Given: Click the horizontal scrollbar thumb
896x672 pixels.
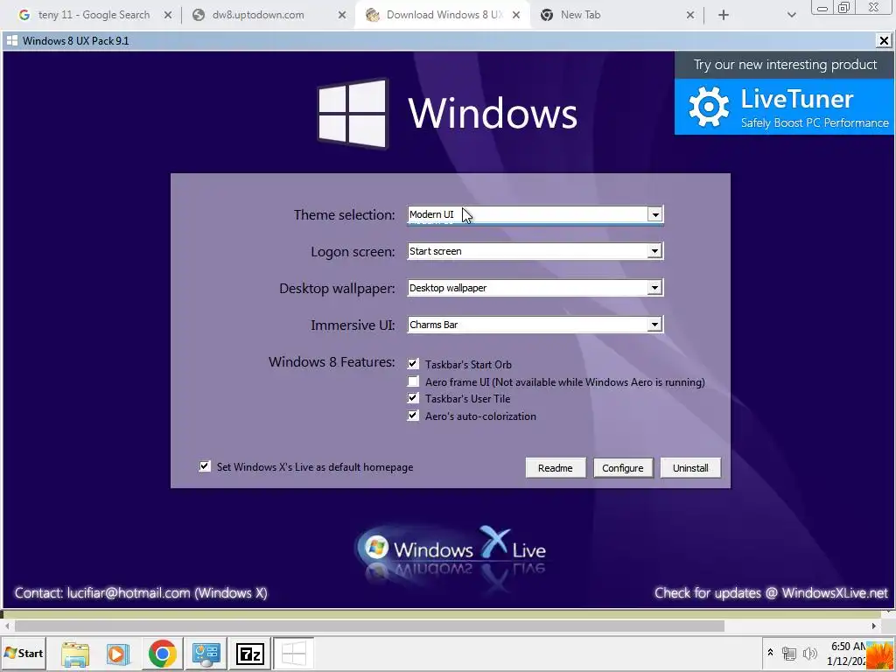Looking at the screenshot, I should click(370, 626).
